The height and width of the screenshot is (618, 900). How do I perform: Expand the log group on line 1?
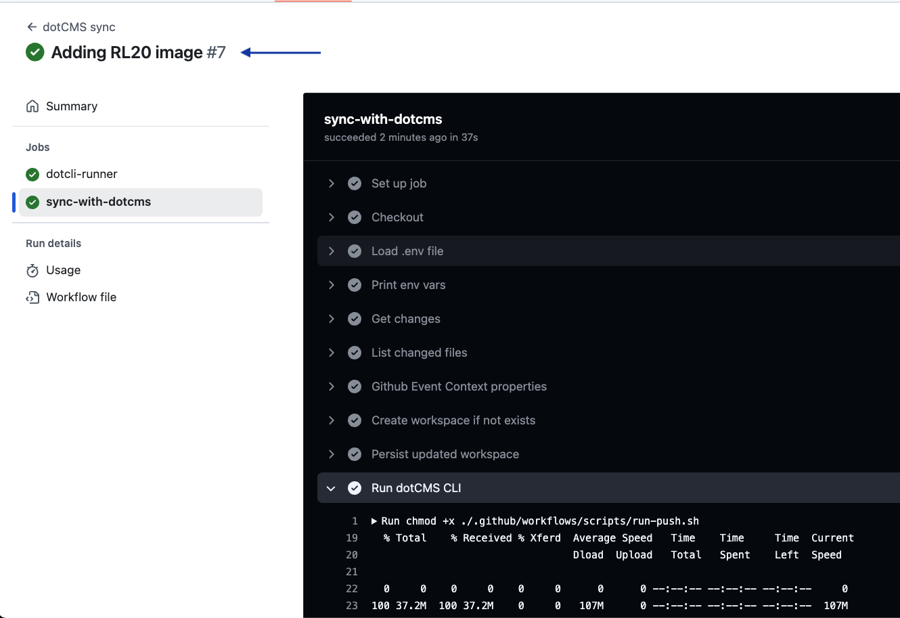[374, 521]
